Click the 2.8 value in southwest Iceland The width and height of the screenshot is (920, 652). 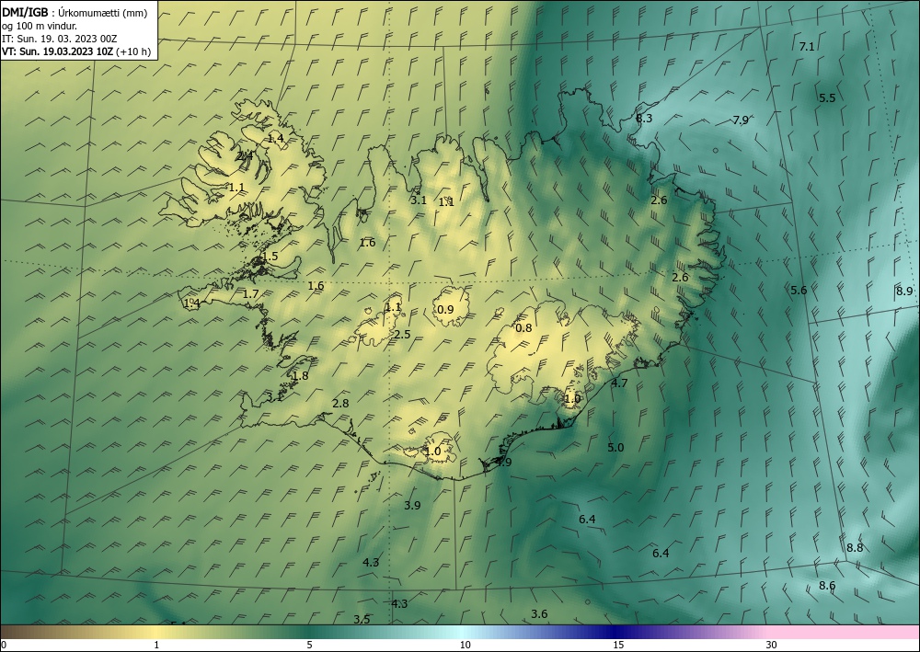tap(340, 404)
